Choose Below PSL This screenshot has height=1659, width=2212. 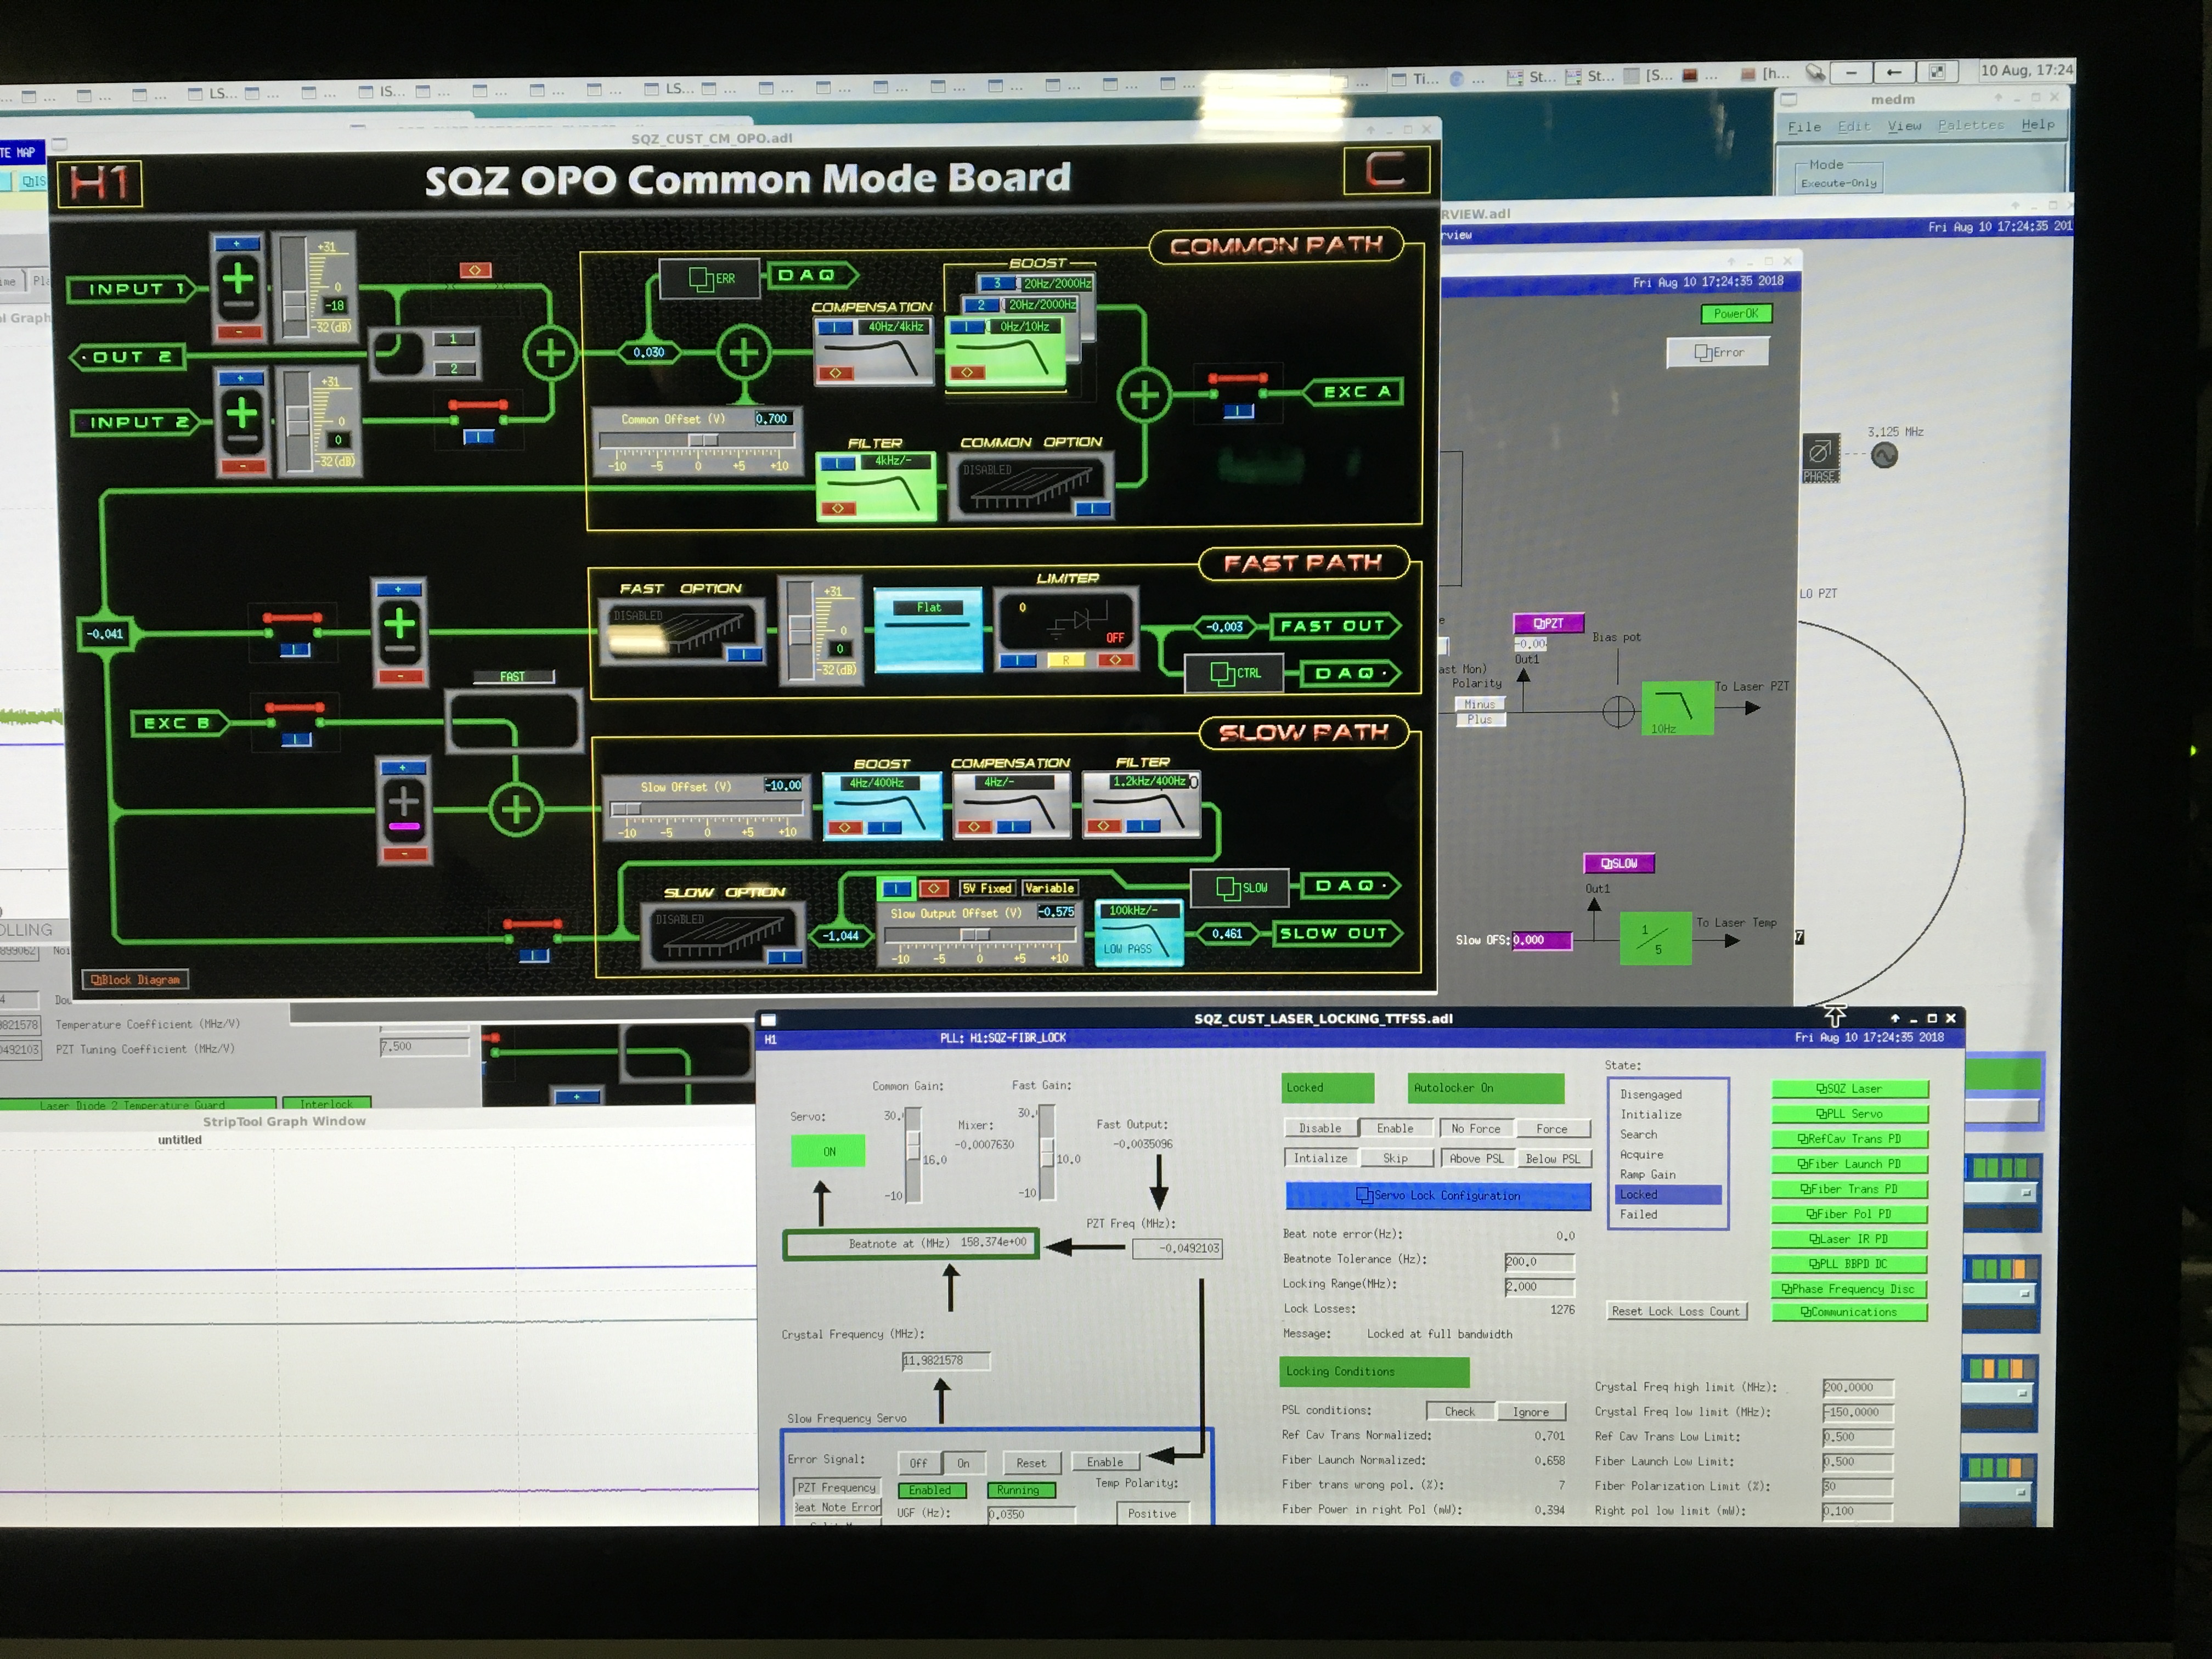[x=1553, y=1158]
